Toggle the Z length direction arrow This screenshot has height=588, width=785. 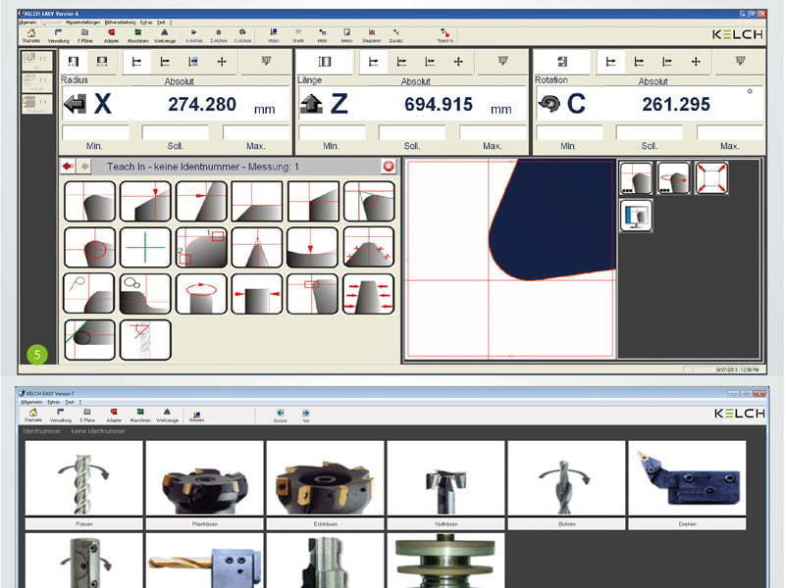pos(311,104)
